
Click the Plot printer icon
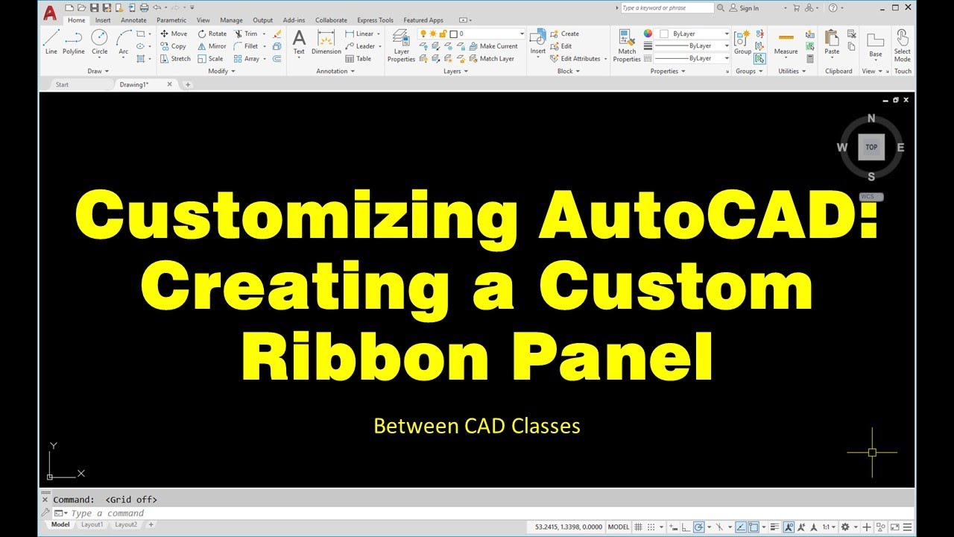tap(144, 7)
